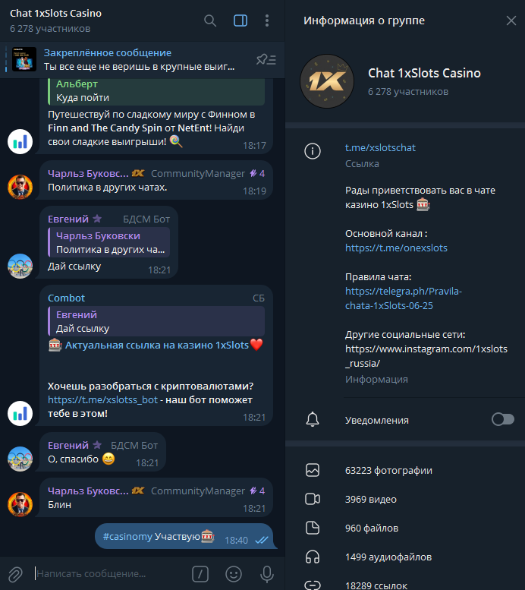The width and height of the screenshot is (525, 590).
Task: Click the 1xSlots group avatar image
Action: click(327, 81)
